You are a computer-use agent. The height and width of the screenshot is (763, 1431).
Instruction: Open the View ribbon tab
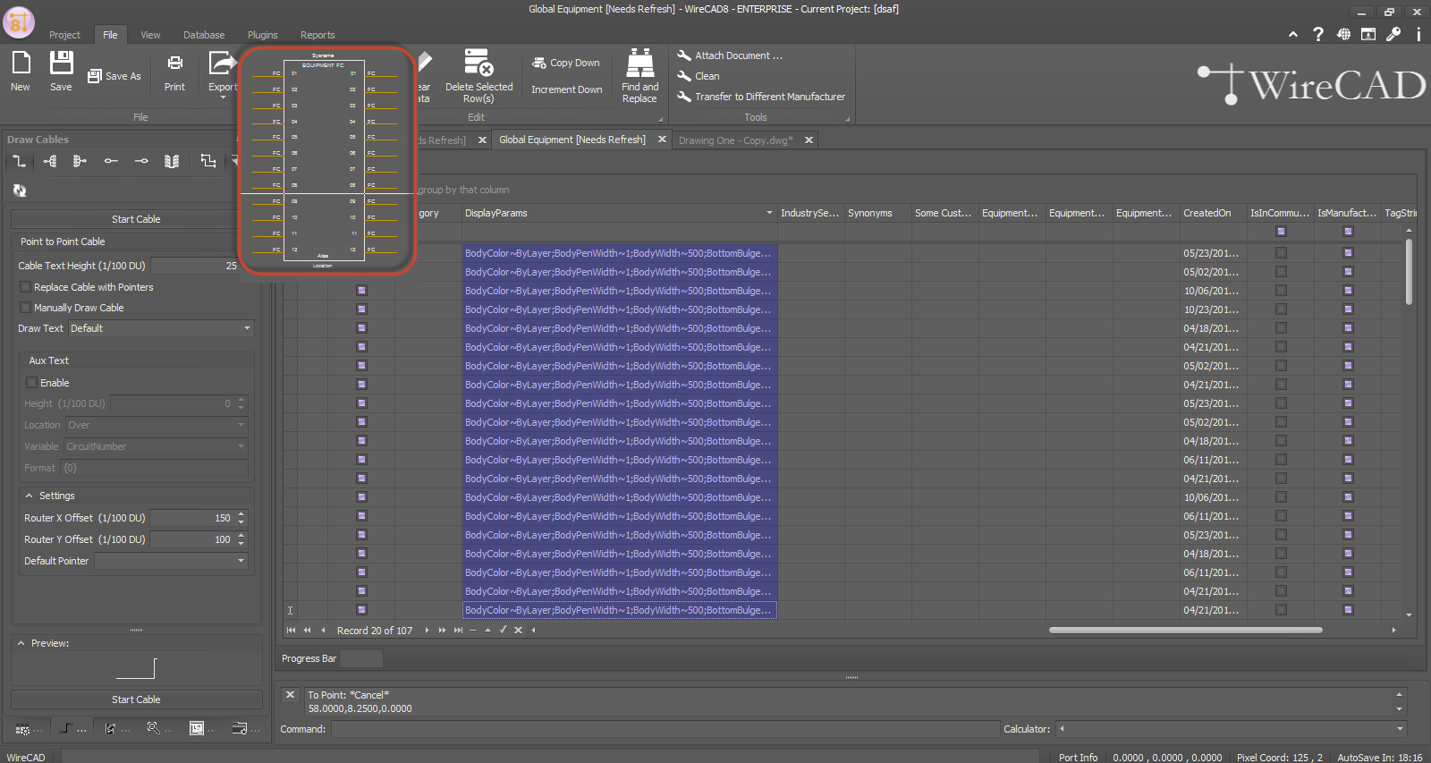(150, 35)
